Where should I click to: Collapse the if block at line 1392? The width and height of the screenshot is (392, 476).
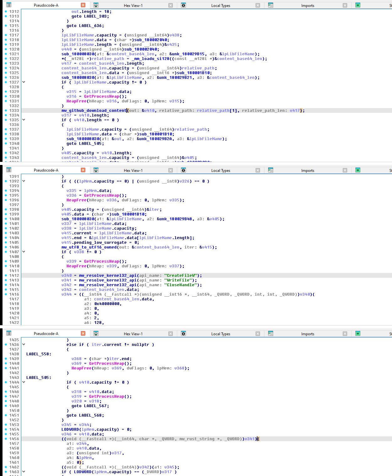[24, 181]
